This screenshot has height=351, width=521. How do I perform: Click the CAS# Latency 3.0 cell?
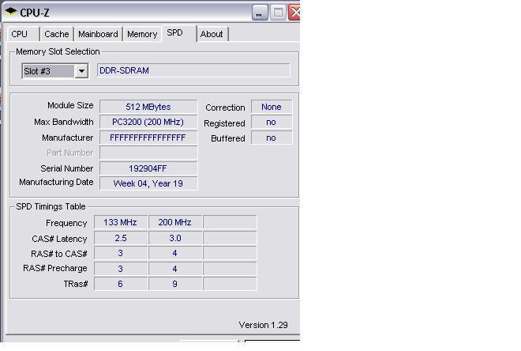point(175,238)
